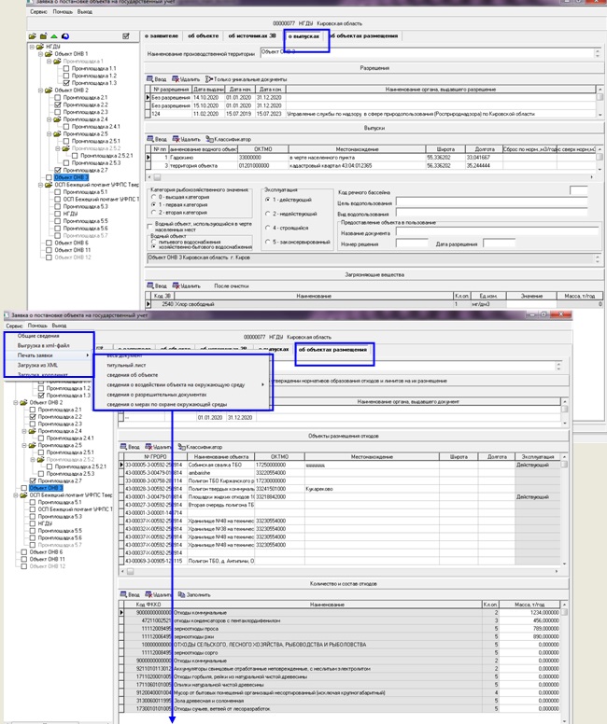Click the green up arrow toolbar icon
The image size is (607, 724).
[53, 35]
